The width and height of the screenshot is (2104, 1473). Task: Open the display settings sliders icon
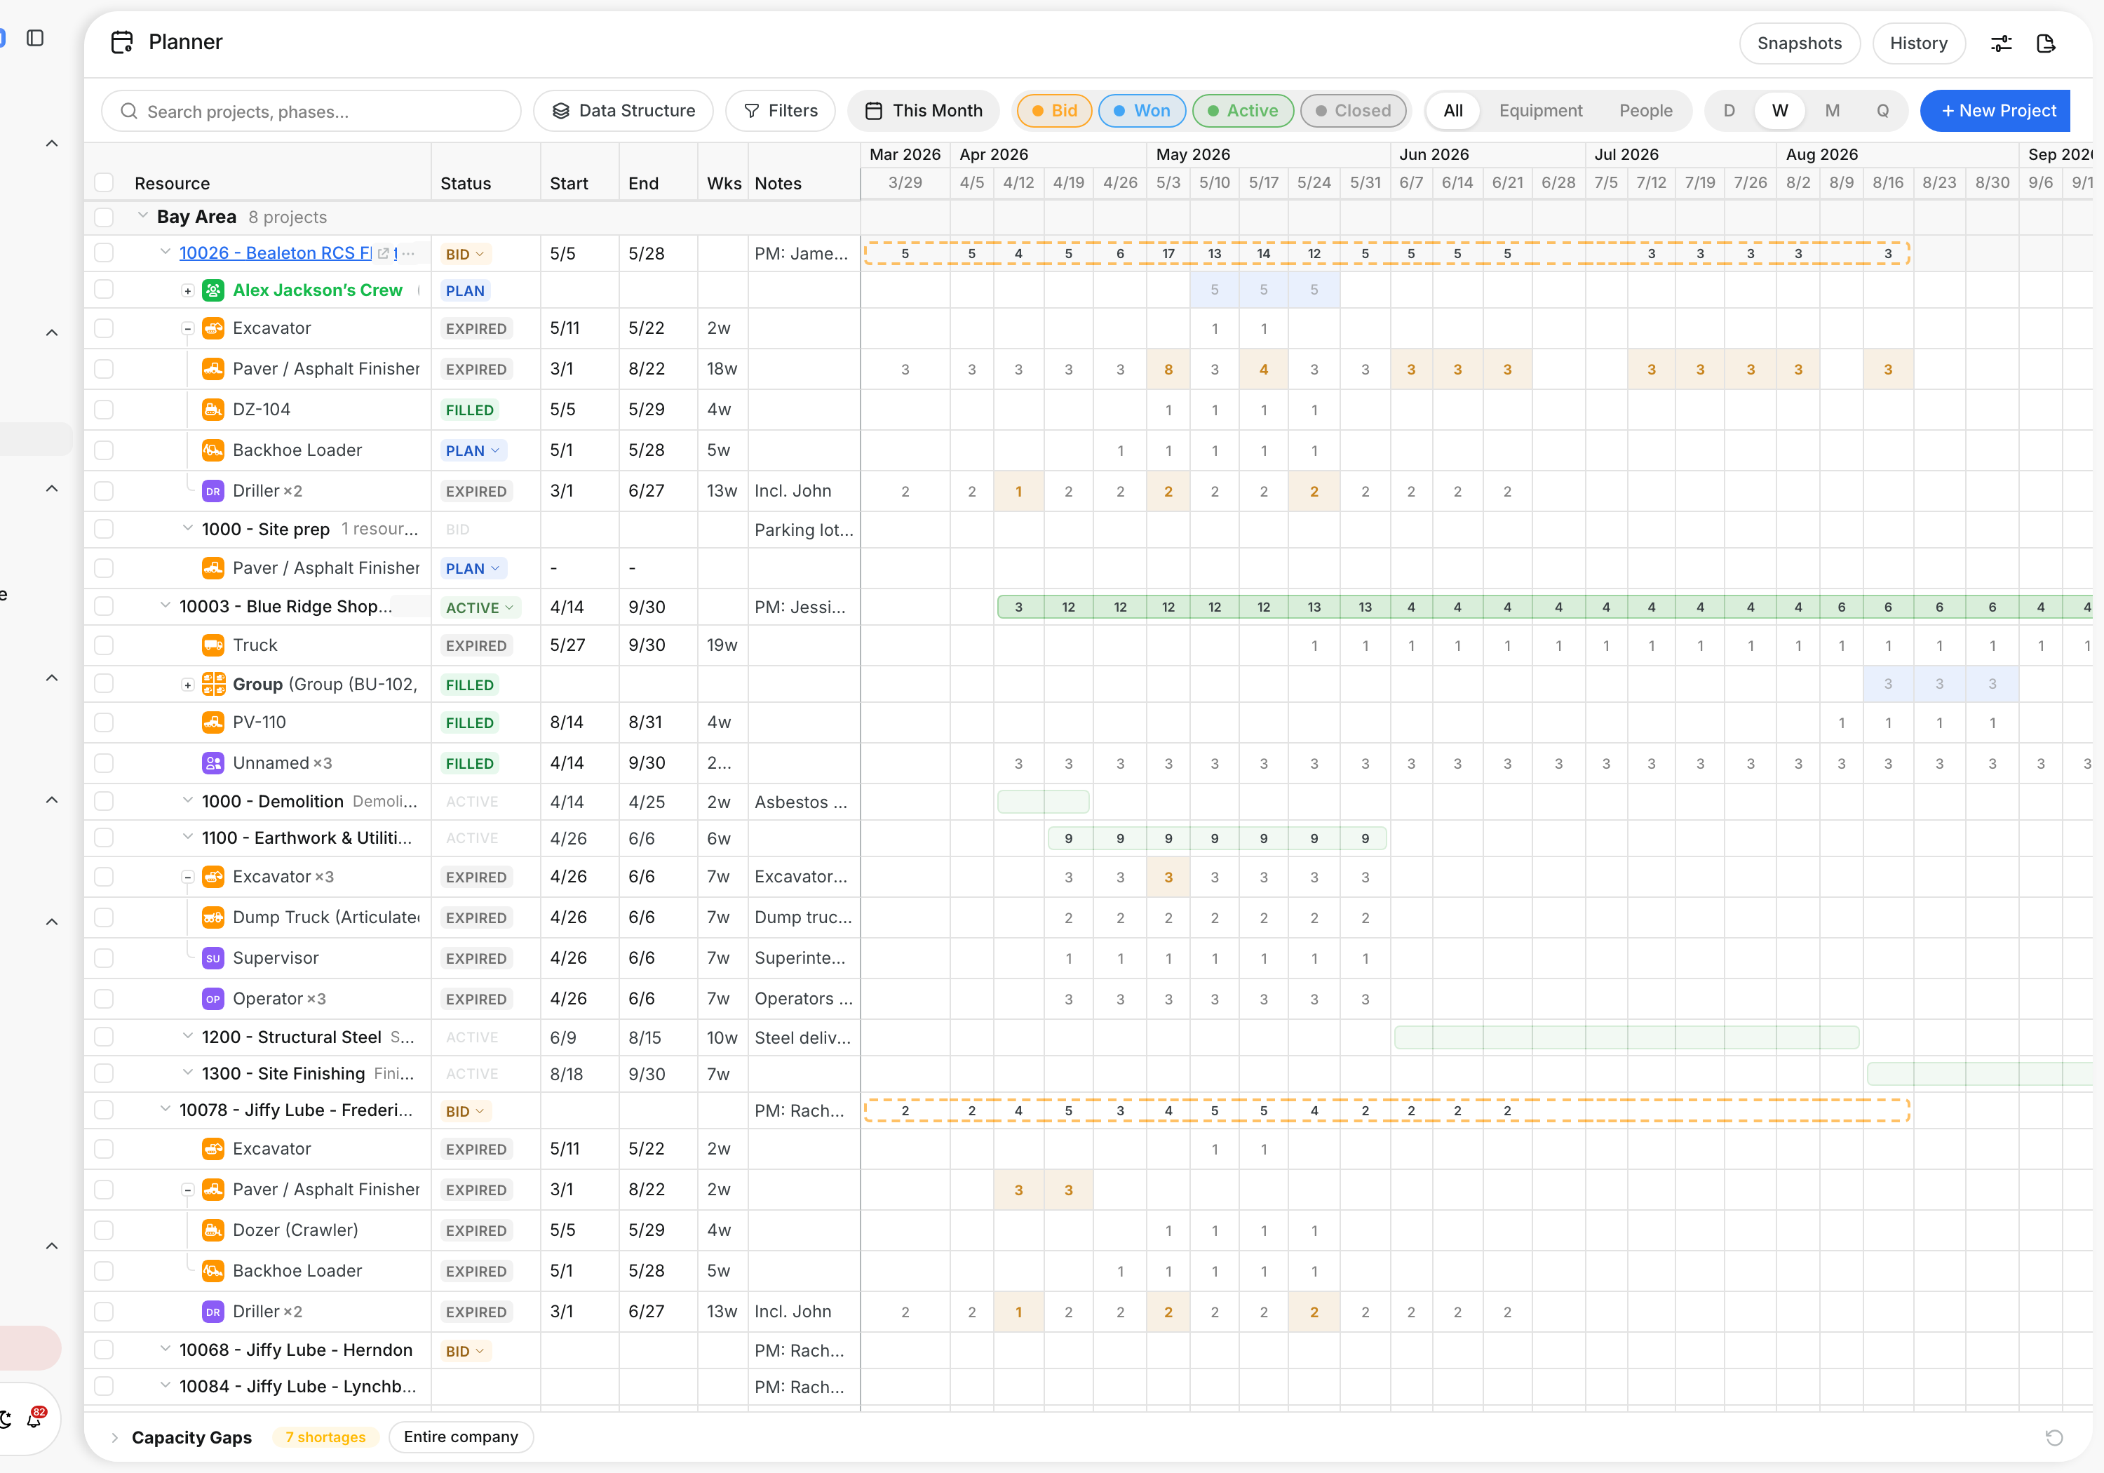click(2002, 43)
